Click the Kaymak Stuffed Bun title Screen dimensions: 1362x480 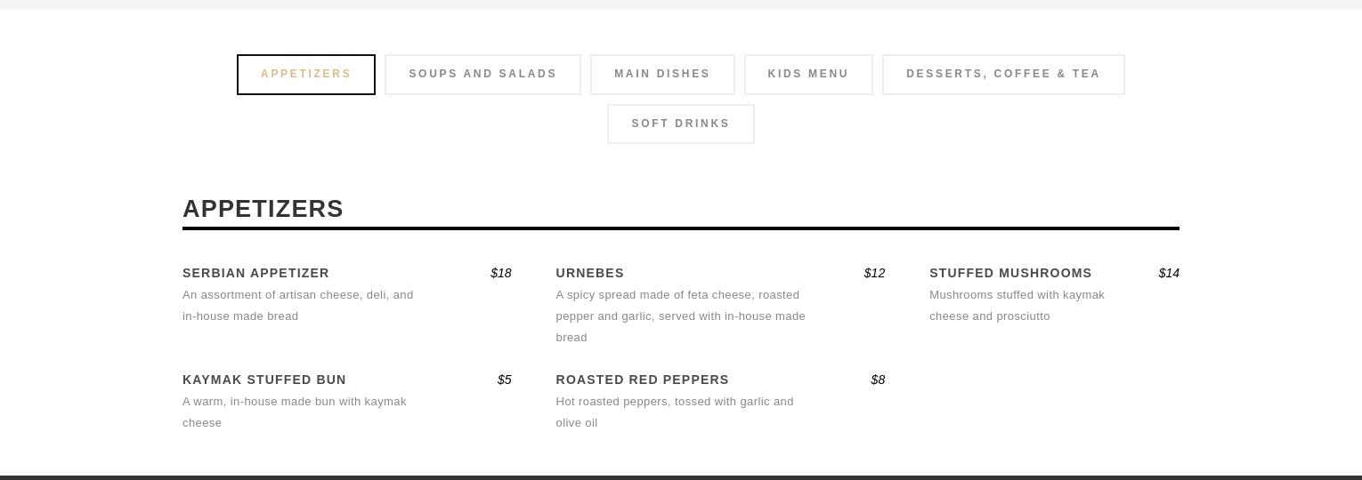tap(264, 380)
